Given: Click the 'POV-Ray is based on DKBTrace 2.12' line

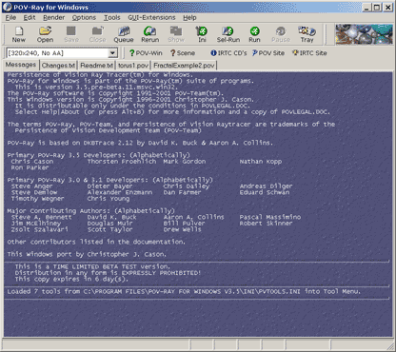Looking at the screenshot, I should click(x=140, y=143).
